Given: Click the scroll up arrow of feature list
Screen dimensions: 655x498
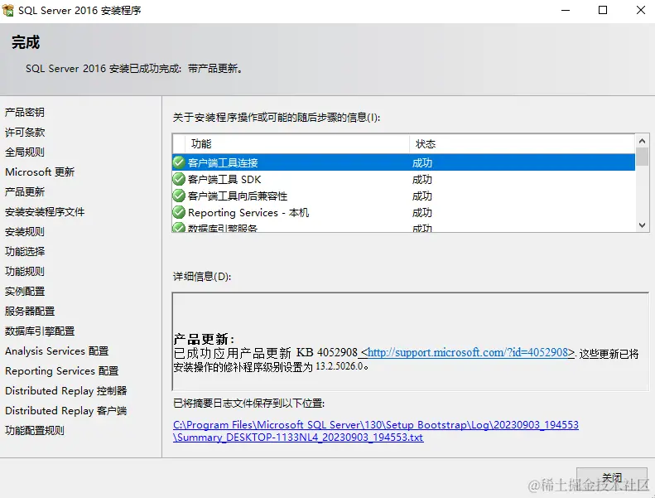Looking at the screenshot, I should pyautogui.click(x=642, y=141).
